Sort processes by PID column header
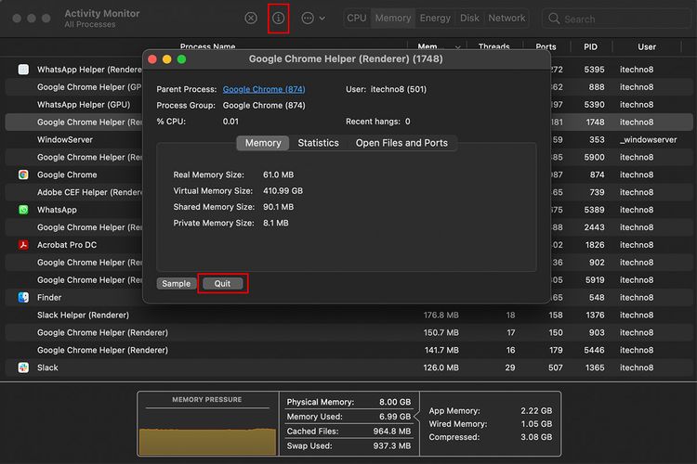697x464 pixels. click(x=590, y=46)
